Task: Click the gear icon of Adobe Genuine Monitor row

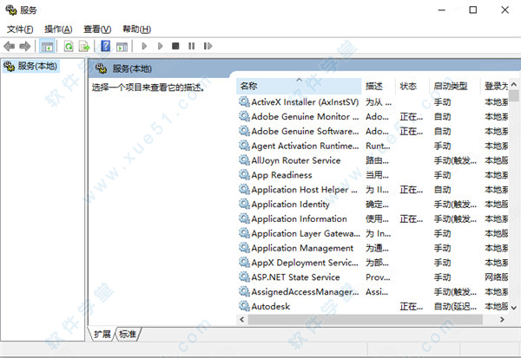Action: click(x=244, y=116)
